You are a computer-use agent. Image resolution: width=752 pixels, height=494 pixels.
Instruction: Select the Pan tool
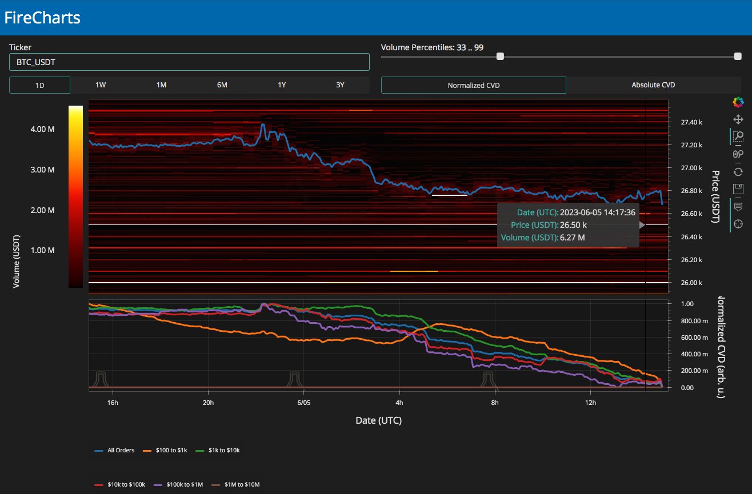(738, 119)
